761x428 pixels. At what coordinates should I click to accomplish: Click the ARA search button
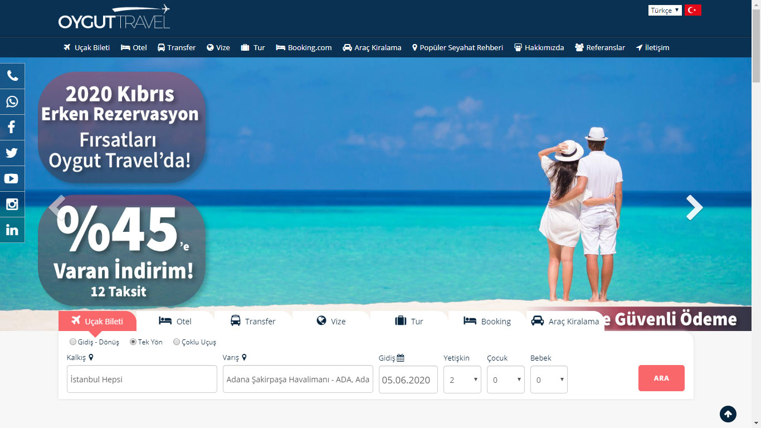[661, 378]
